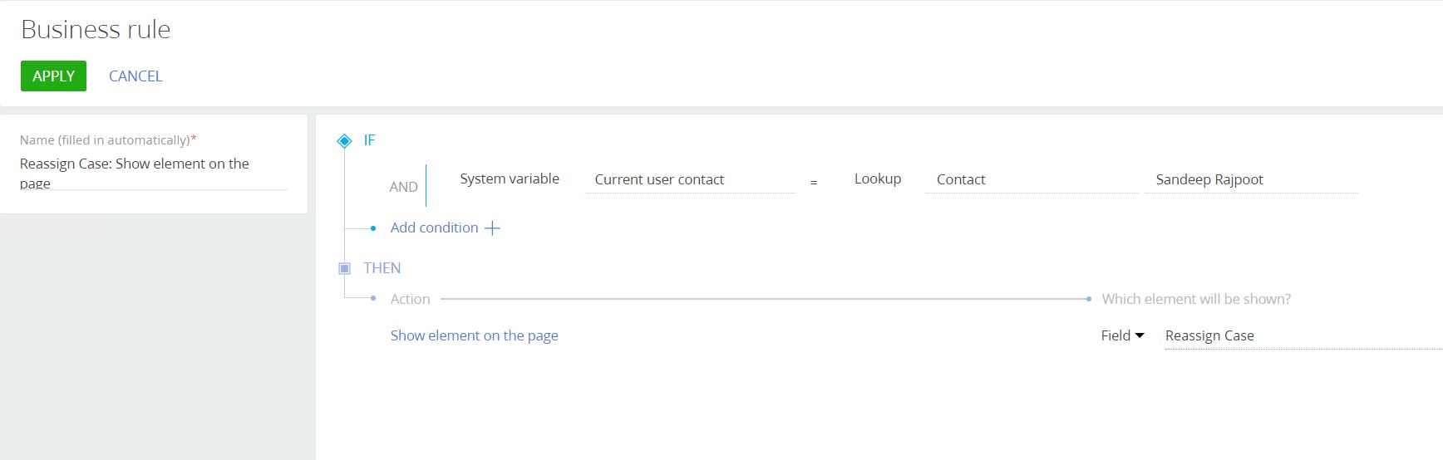Screen dimensions: 1443x460
Task: Click the THEN square icon
Action: (x=344, y=268)
